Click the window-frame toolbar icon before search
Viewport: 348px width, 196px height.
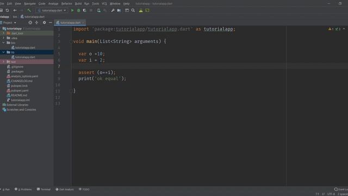pyautogui.click(x=127, y=10)
